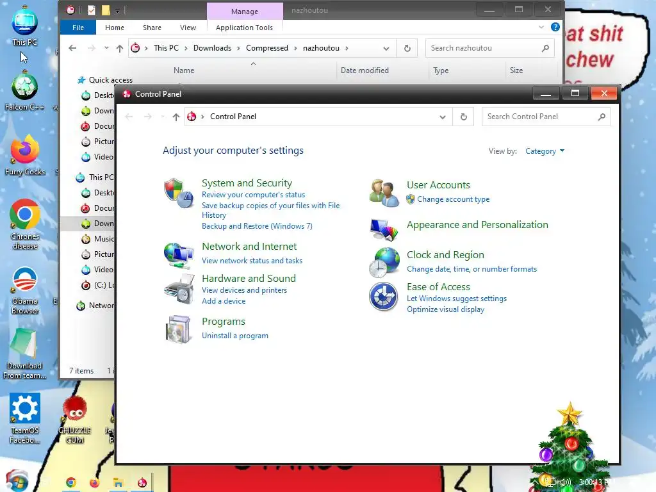Sort by the Name column header
The image size is (656, 492).
pos(184,70)
